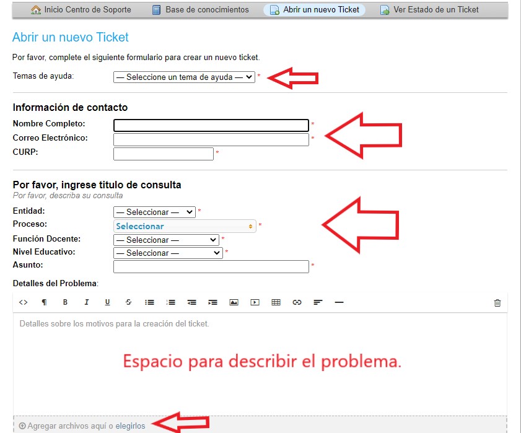Viewport: 521px width, 433px height.
Task: Insert a video using the editor toolbar
Action: (255, 302)
